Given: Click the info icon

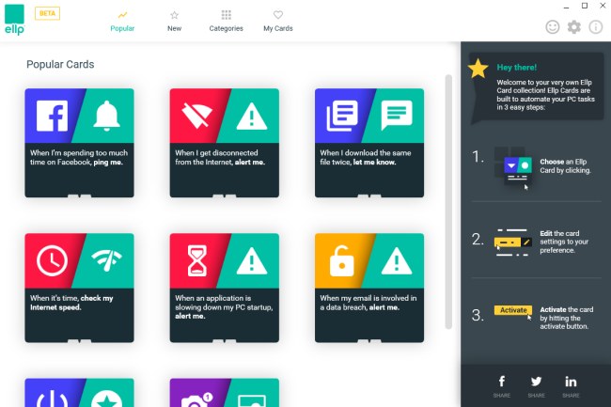Looking at the screenshot, I should click(x=596, y=27).
